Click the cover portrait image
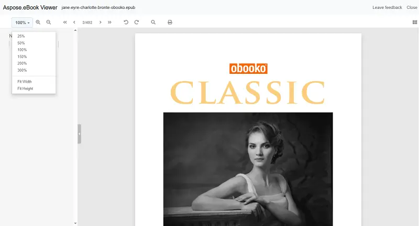This screenshot has width=419, height=226. 248,169
